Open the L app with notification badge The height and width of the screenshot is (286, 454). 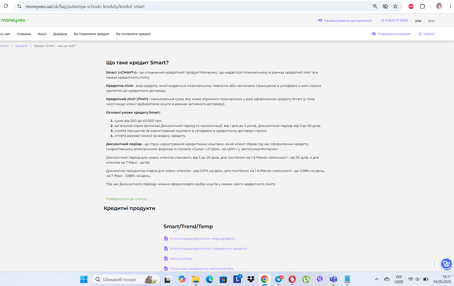pos(237,279)
